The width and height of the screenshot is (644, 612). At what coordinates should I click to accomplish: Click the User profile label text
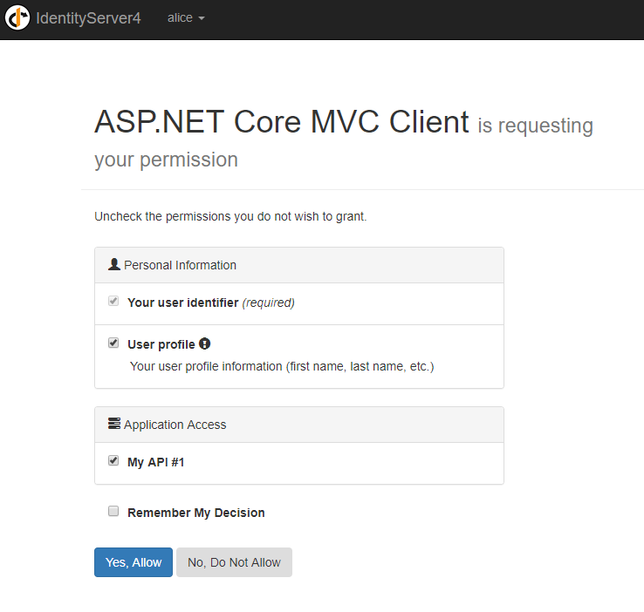161,344
